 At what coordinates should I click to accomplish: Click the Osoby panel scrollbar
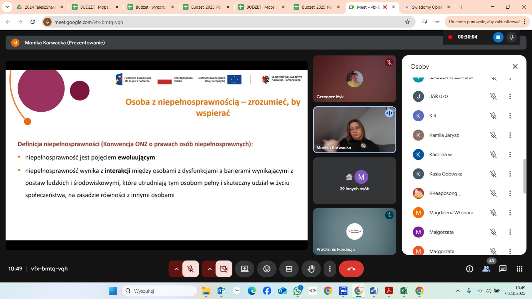(x=525, y=176)
